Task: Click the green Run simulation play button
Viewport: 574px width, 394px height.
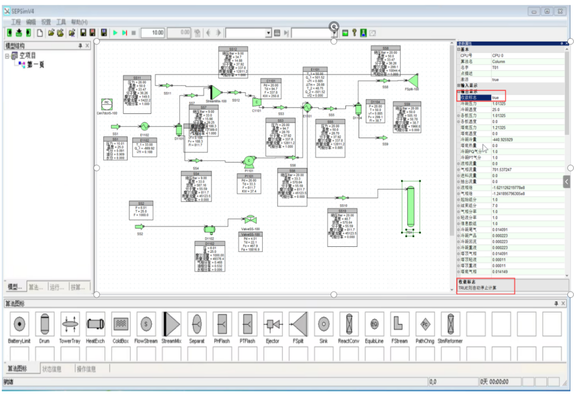Action: [x=115, y=33]
